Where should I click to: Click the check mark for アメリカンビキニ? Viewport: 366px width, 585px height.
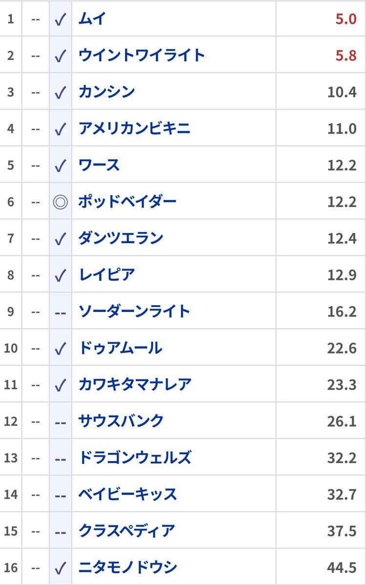click(x=60, y=129)
